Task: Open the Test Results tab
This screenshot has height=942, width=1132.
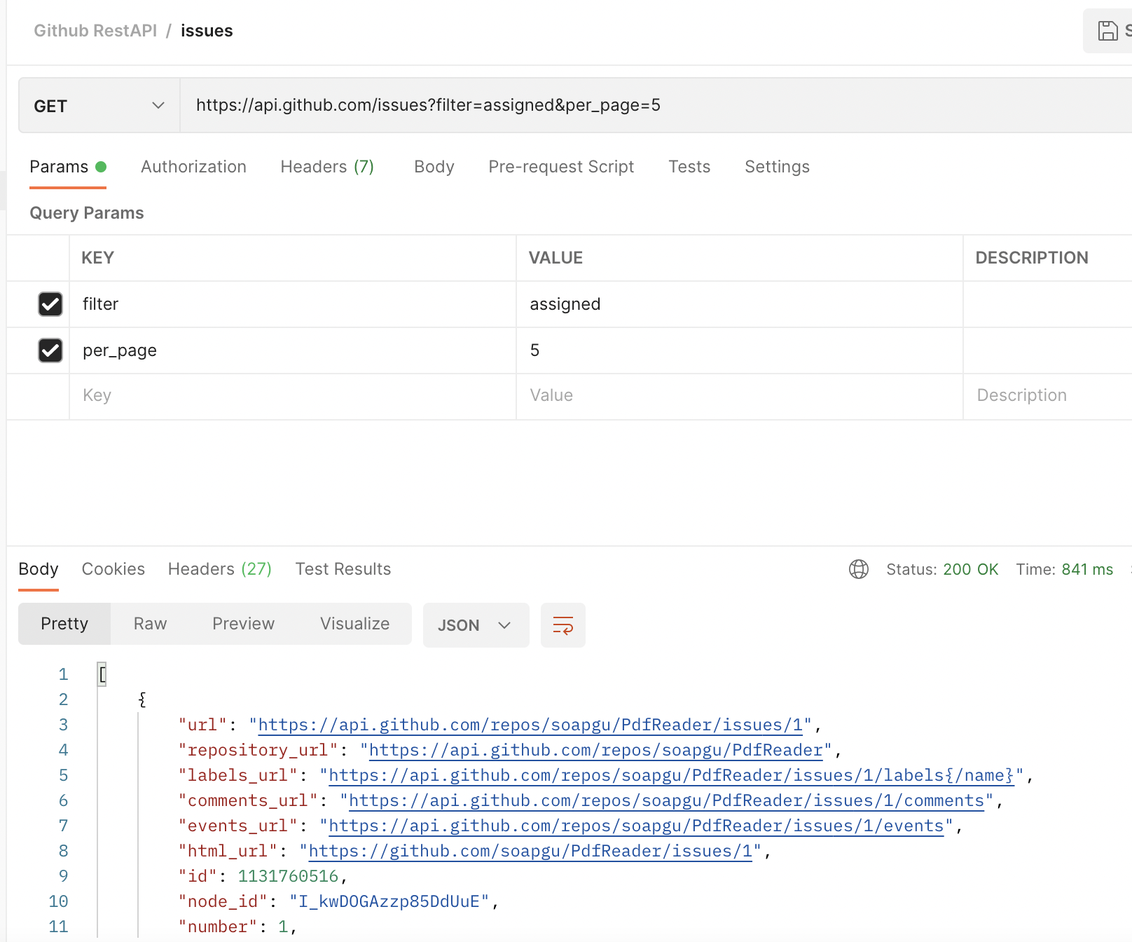Action: pyautogui.click(x=343, y=569)
